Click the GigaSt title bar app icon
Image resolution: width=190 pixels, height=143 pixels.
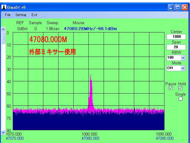click(4, 7)
